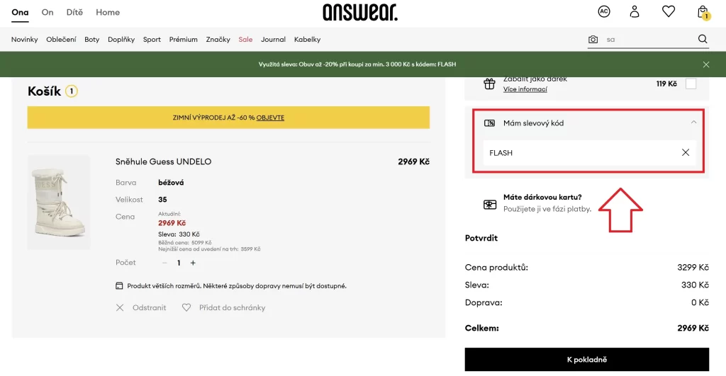Open the Novinky menu
Screen dimensions: 726x376
[x=25, y=40]
